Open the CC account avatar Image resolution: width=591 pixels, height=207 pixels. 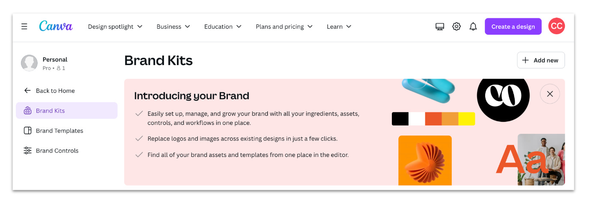point(556,27)
